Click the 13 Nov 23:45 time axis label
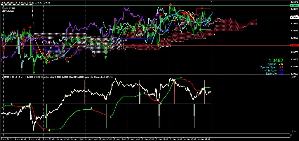Image resolution: width=299 pixels, height=141 pixels. 176,139
